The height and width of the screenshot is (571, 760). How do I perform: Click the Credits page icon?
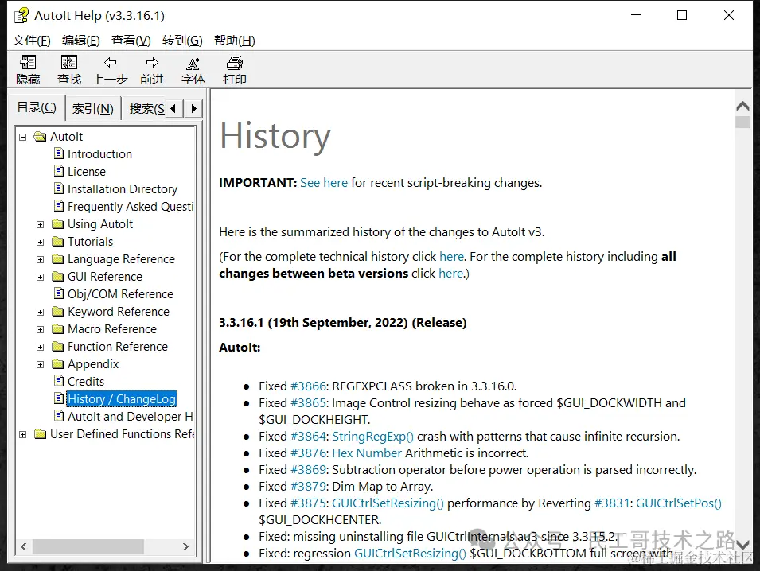coord(59,381)
